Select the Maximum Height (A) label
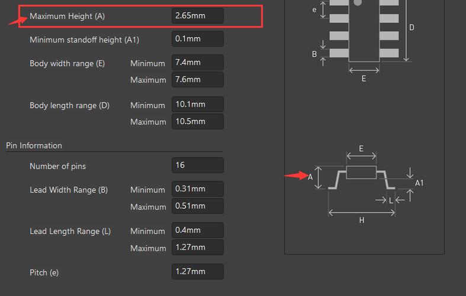Image resolution: width=466 pixels, height=296 pixels. coord(67,16)
